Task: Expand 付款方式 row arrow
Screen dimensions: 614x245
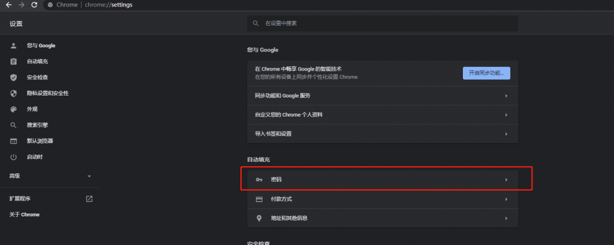Action: [x=506, y=200]
